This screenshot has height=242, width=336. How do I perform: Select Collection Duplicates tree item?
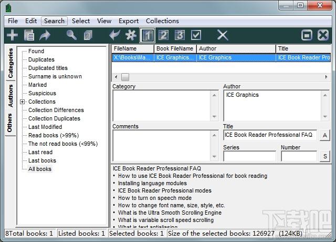pos(54,118)
